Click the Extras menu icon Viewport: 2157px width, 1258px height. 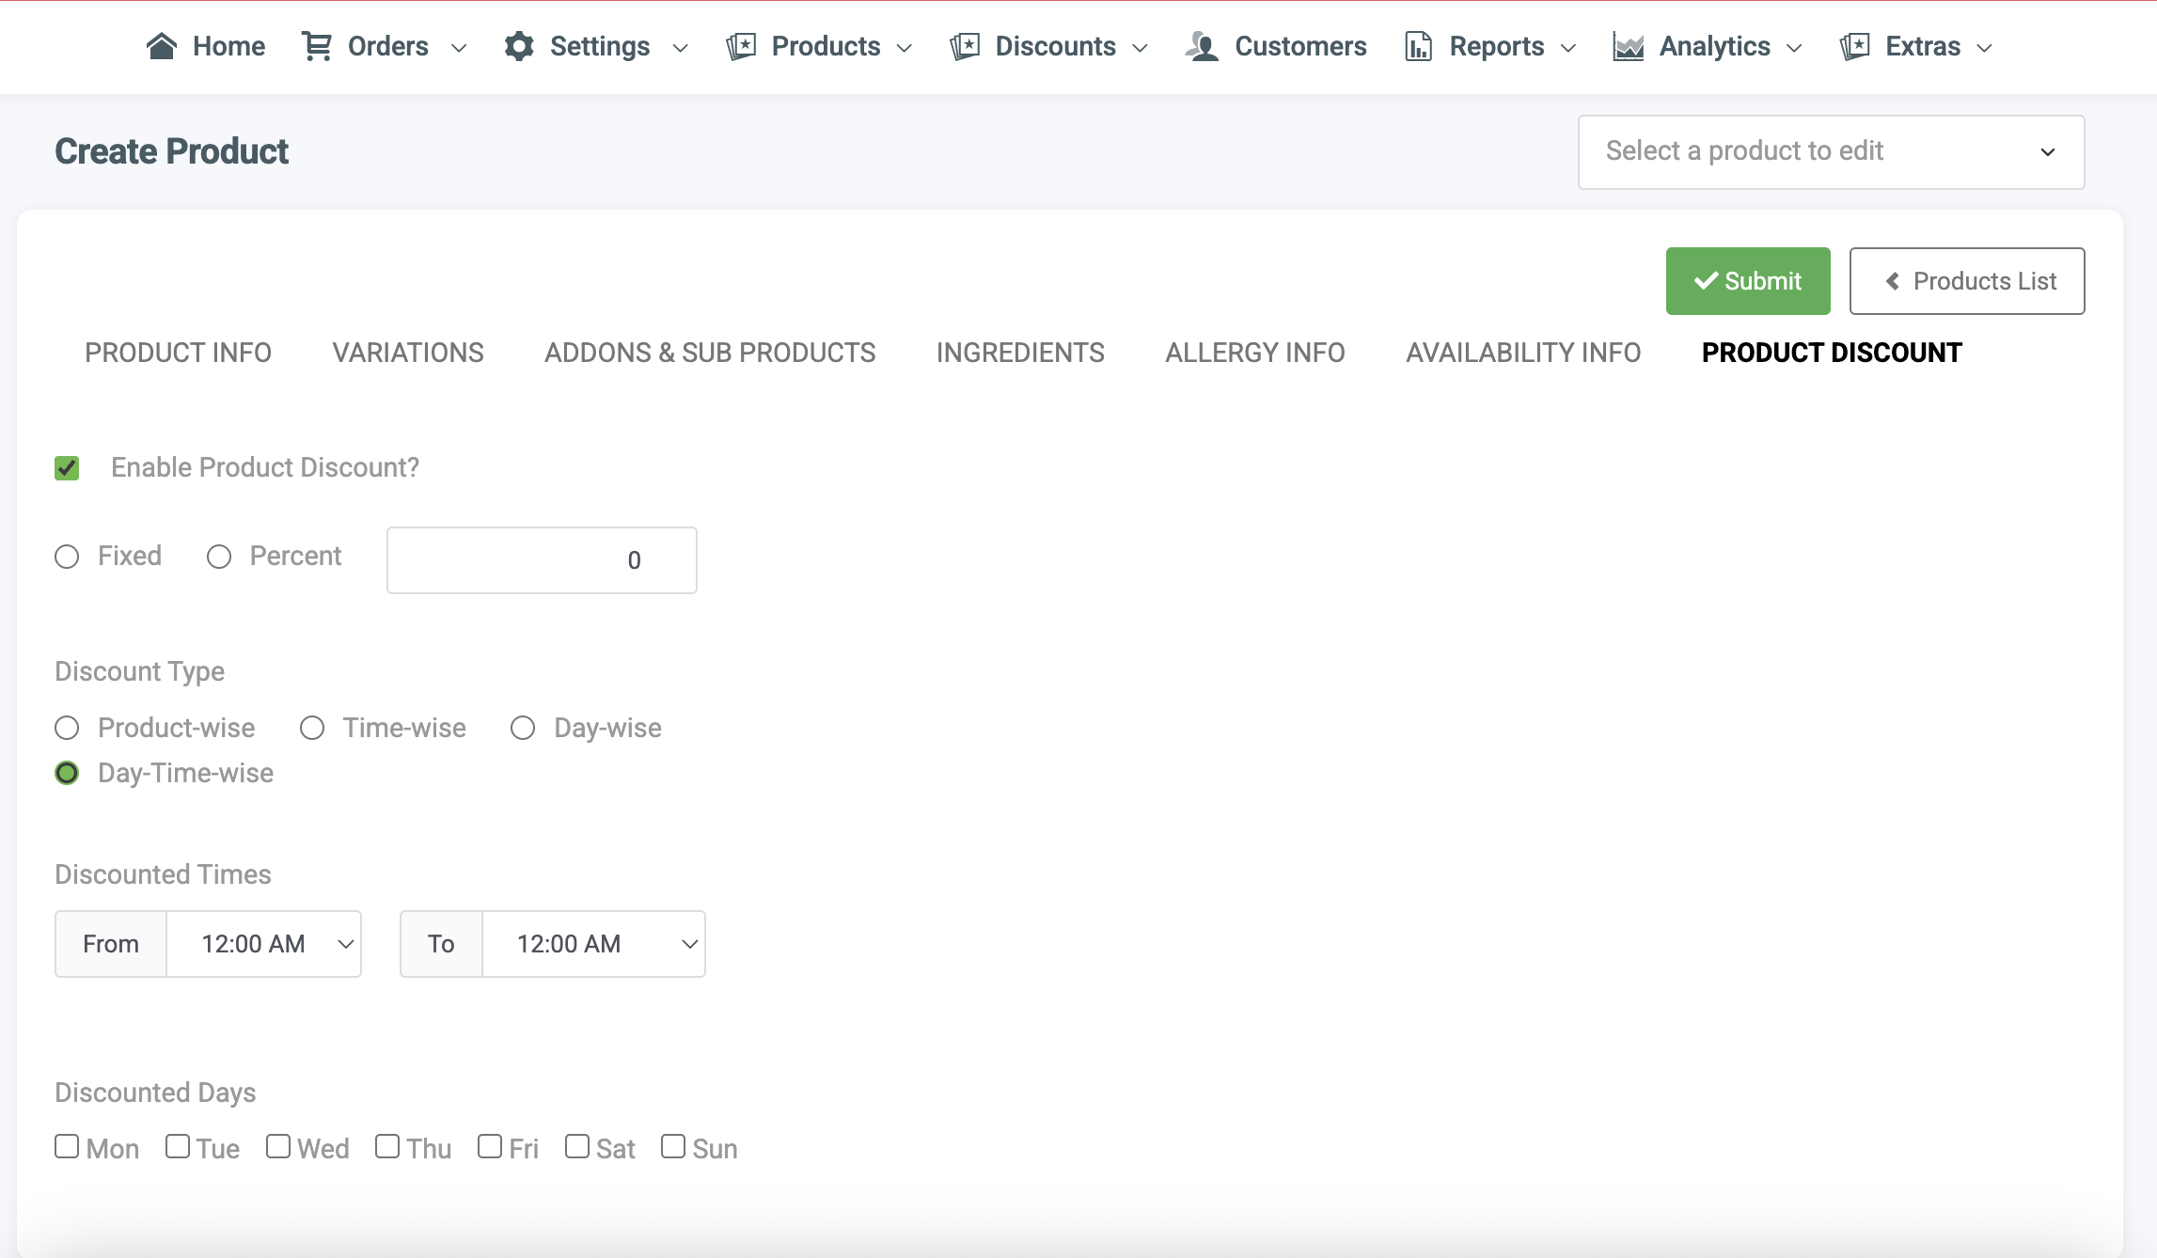point(1854,46)
